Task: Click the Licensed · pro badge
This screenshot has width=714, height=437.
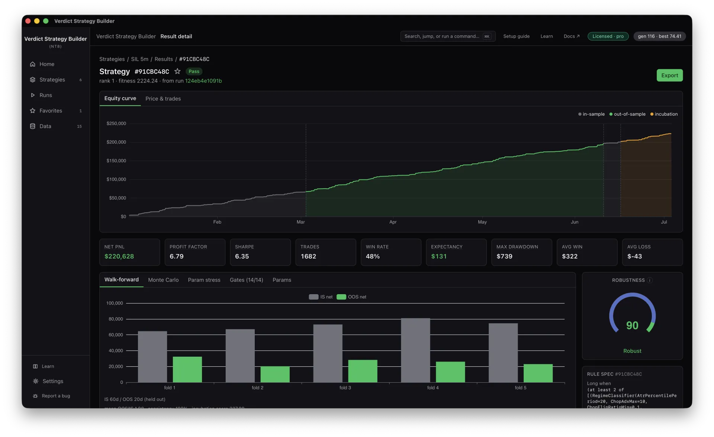Action: tap(608, 36)
